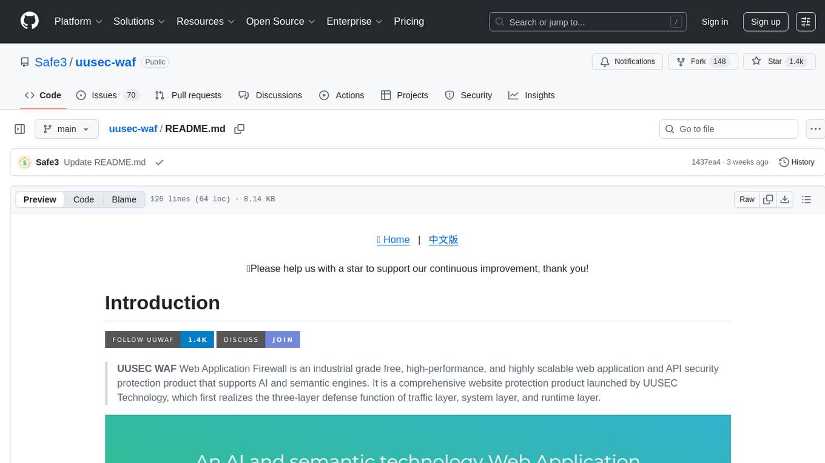
Task: Open the Security tab
Action: click(x=468, y=95)
